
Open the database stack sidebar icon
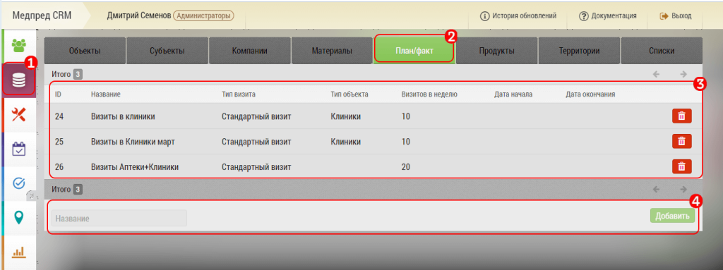(x=19, y=79)
